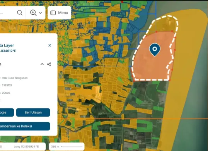
Task: Click the 386 m scale bar
Action: [x=66, y=147]
